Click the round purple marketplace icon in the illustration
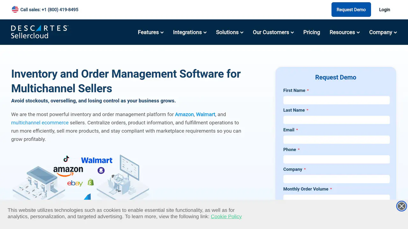 tap(101, 171)
